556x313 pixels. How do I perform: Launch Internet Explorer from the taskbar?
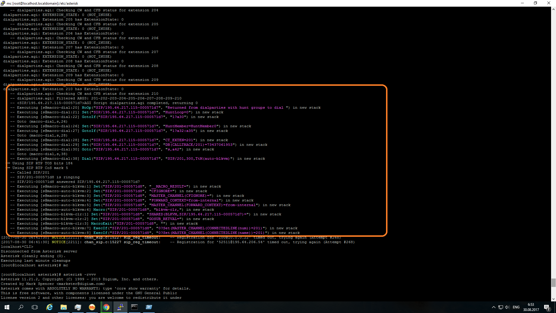click(x=50, y=307)
